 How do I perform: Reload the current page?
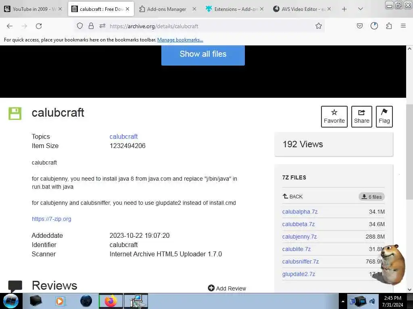pyautogui.click(x=39, y=26)
